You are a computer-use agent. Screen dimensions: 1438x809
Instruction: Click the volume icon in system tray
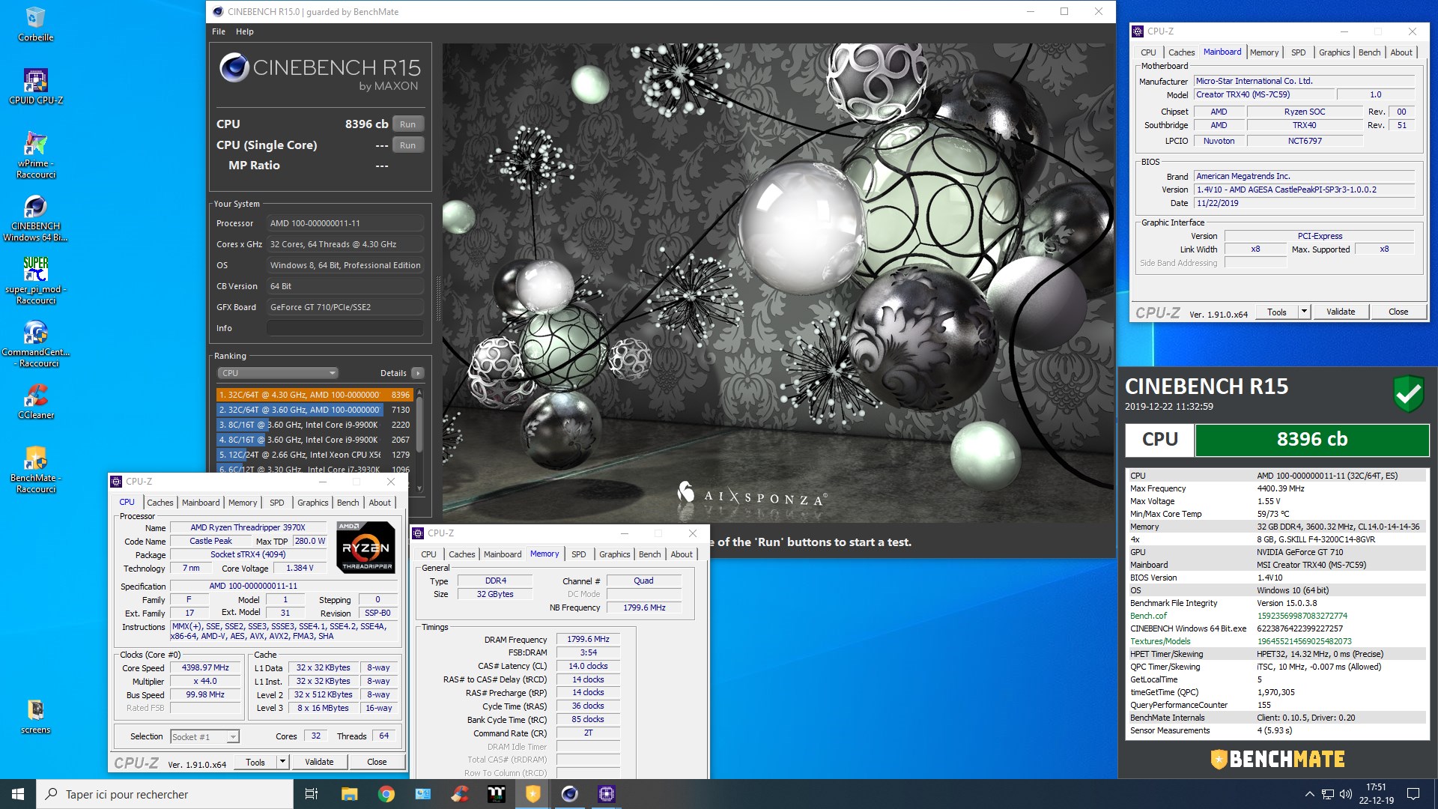(1346, 794)
